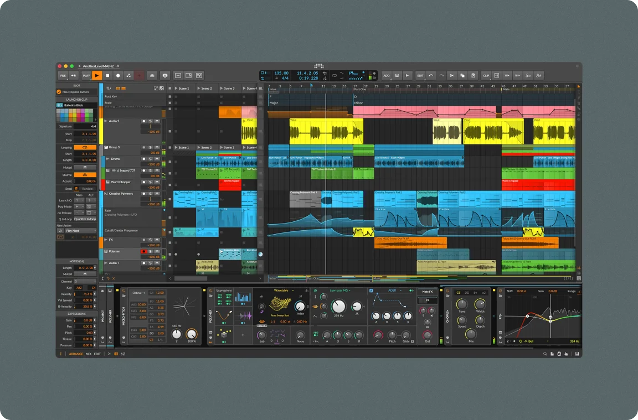
Task: Expand the Audio 7 track arrow
Action: tap(106, 263)
